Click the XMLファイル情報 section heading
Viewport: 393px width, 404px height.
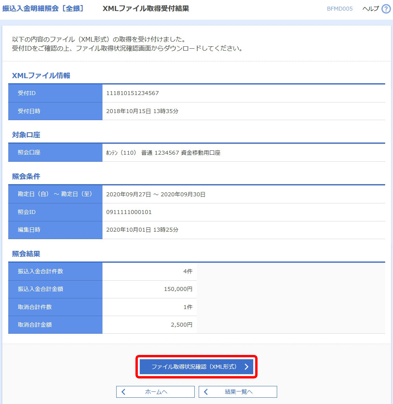(41, 75)
